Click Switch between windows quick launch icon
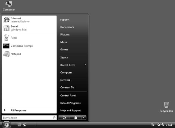 (x=25, y=125)
